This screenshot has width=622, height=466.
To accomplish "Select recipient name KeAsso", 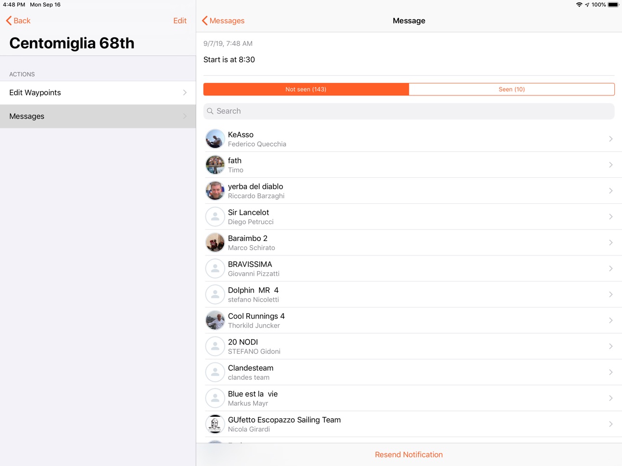I will (241, 134).
